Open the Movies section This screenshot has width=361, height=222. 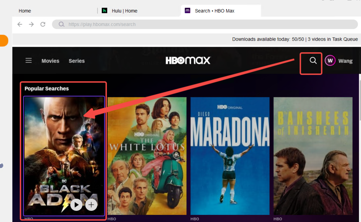[x=50, y=61]
